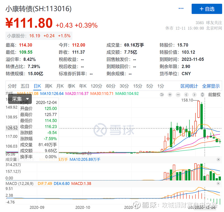Viewport: 224px width, 212px height.
Task: Open the 采集 dropdown overlay
Action: coord(20,99)
